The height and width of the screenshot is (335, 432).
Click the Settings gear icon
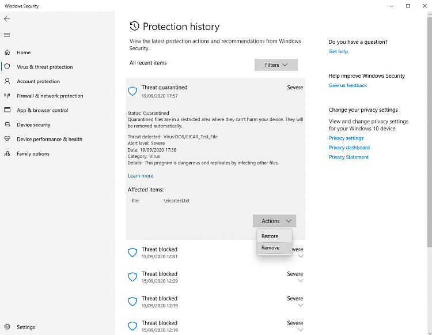7,327
